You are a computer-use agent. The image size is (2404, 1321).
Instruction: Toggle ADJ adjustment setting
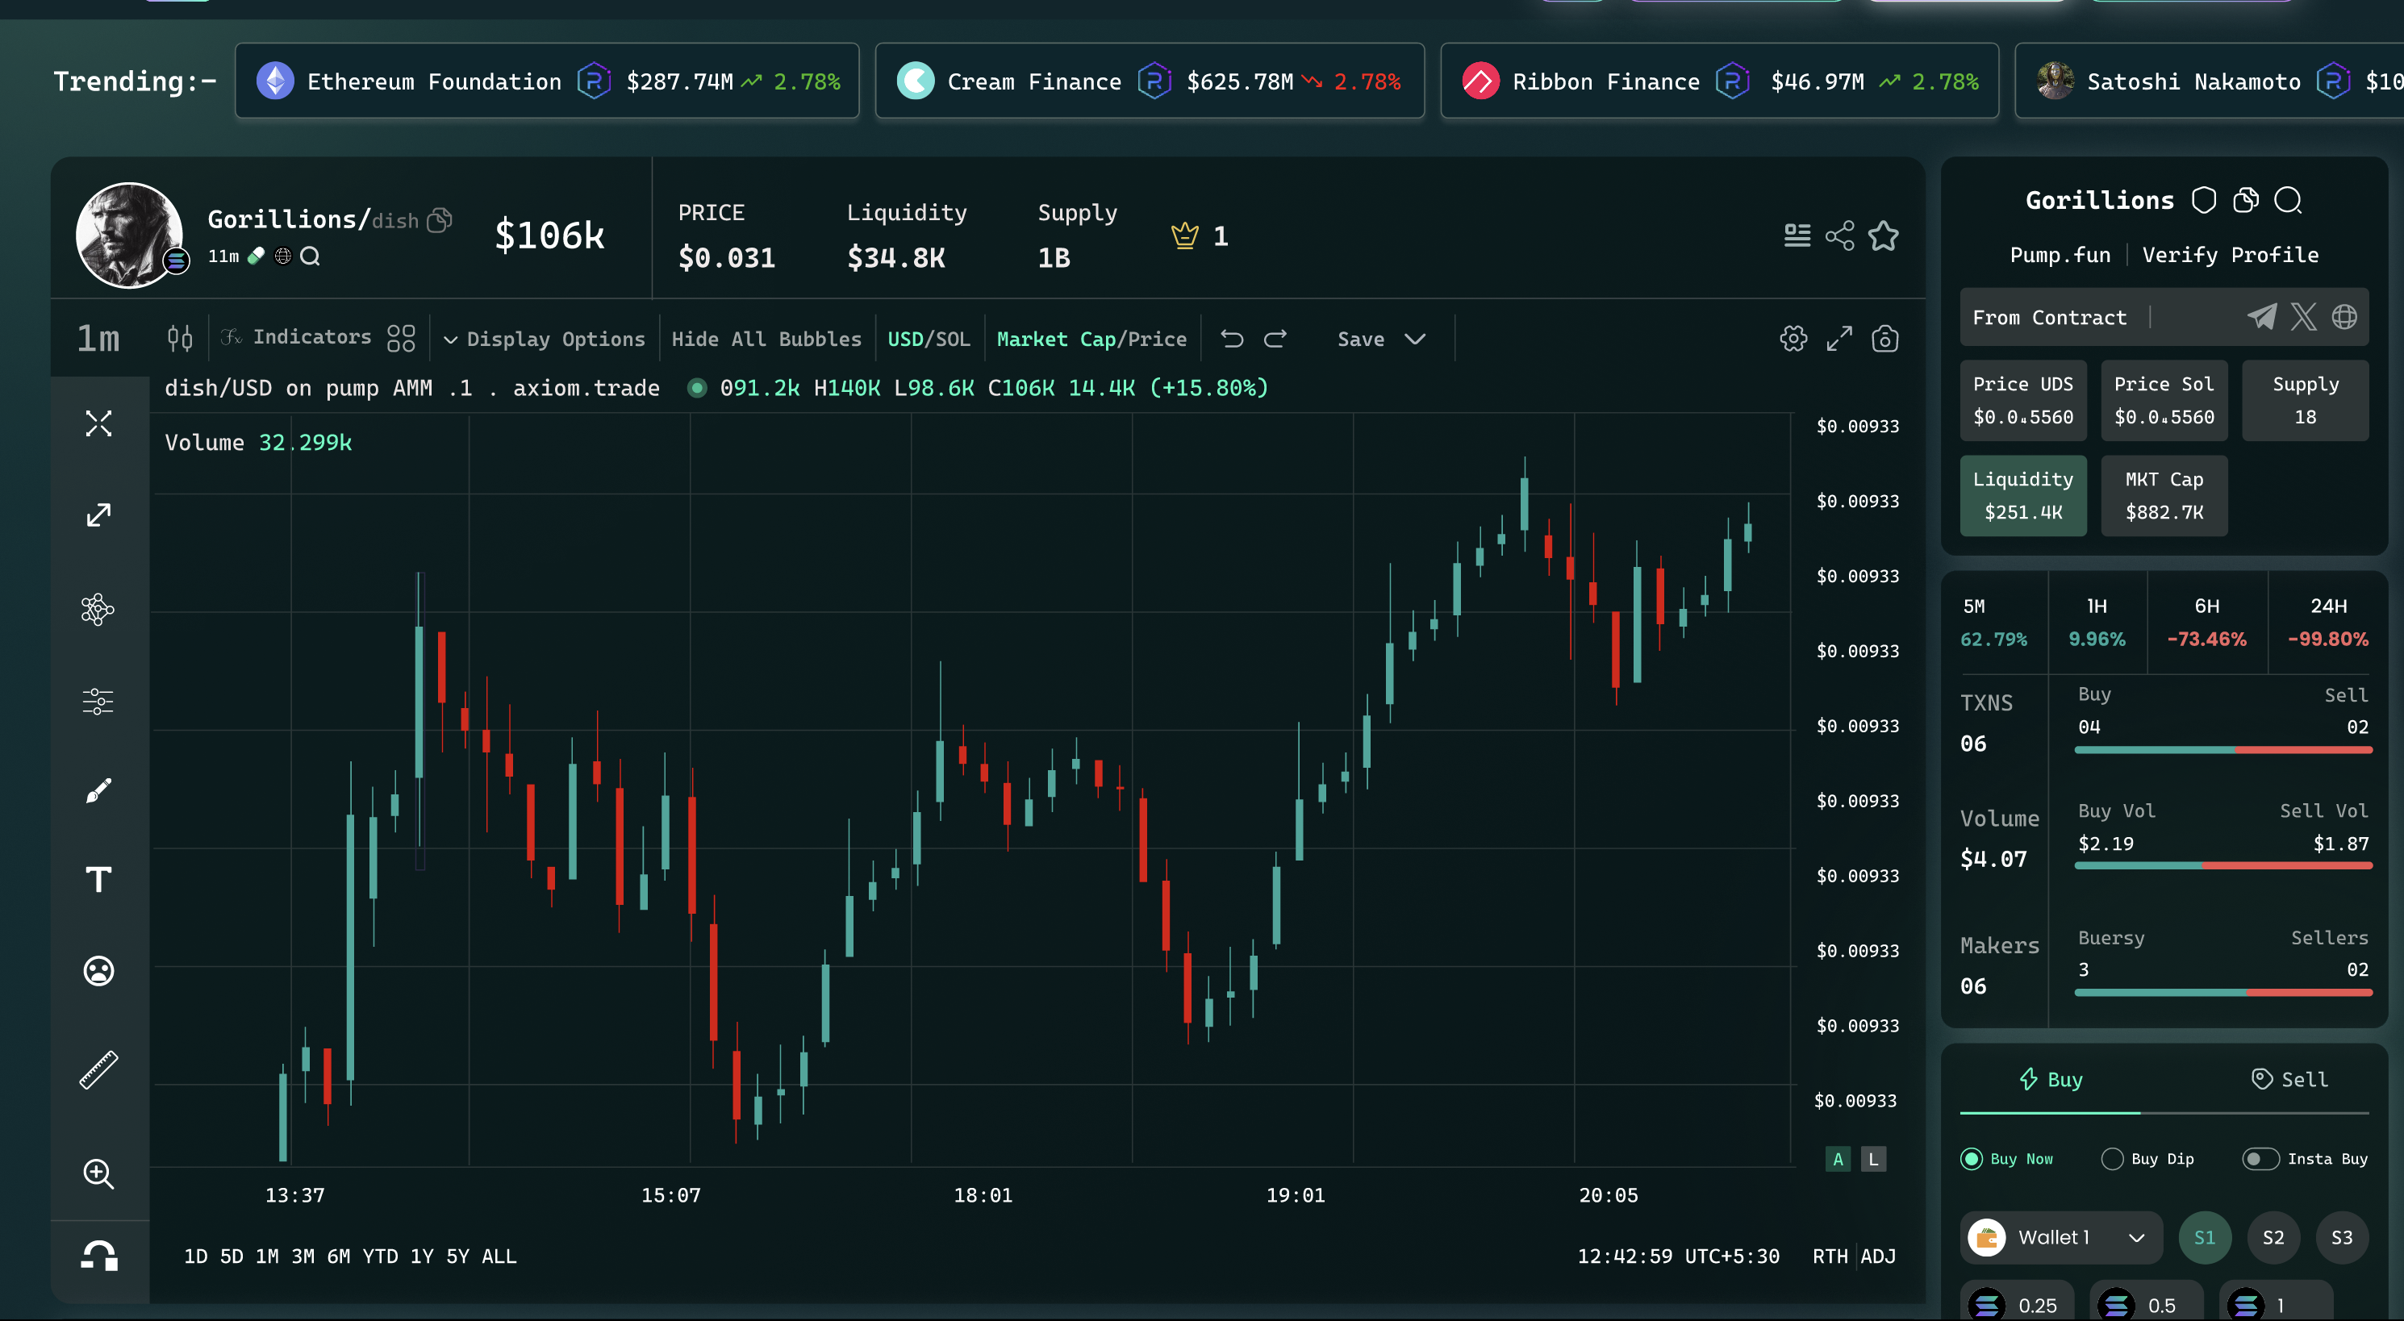point(1878,1256)
